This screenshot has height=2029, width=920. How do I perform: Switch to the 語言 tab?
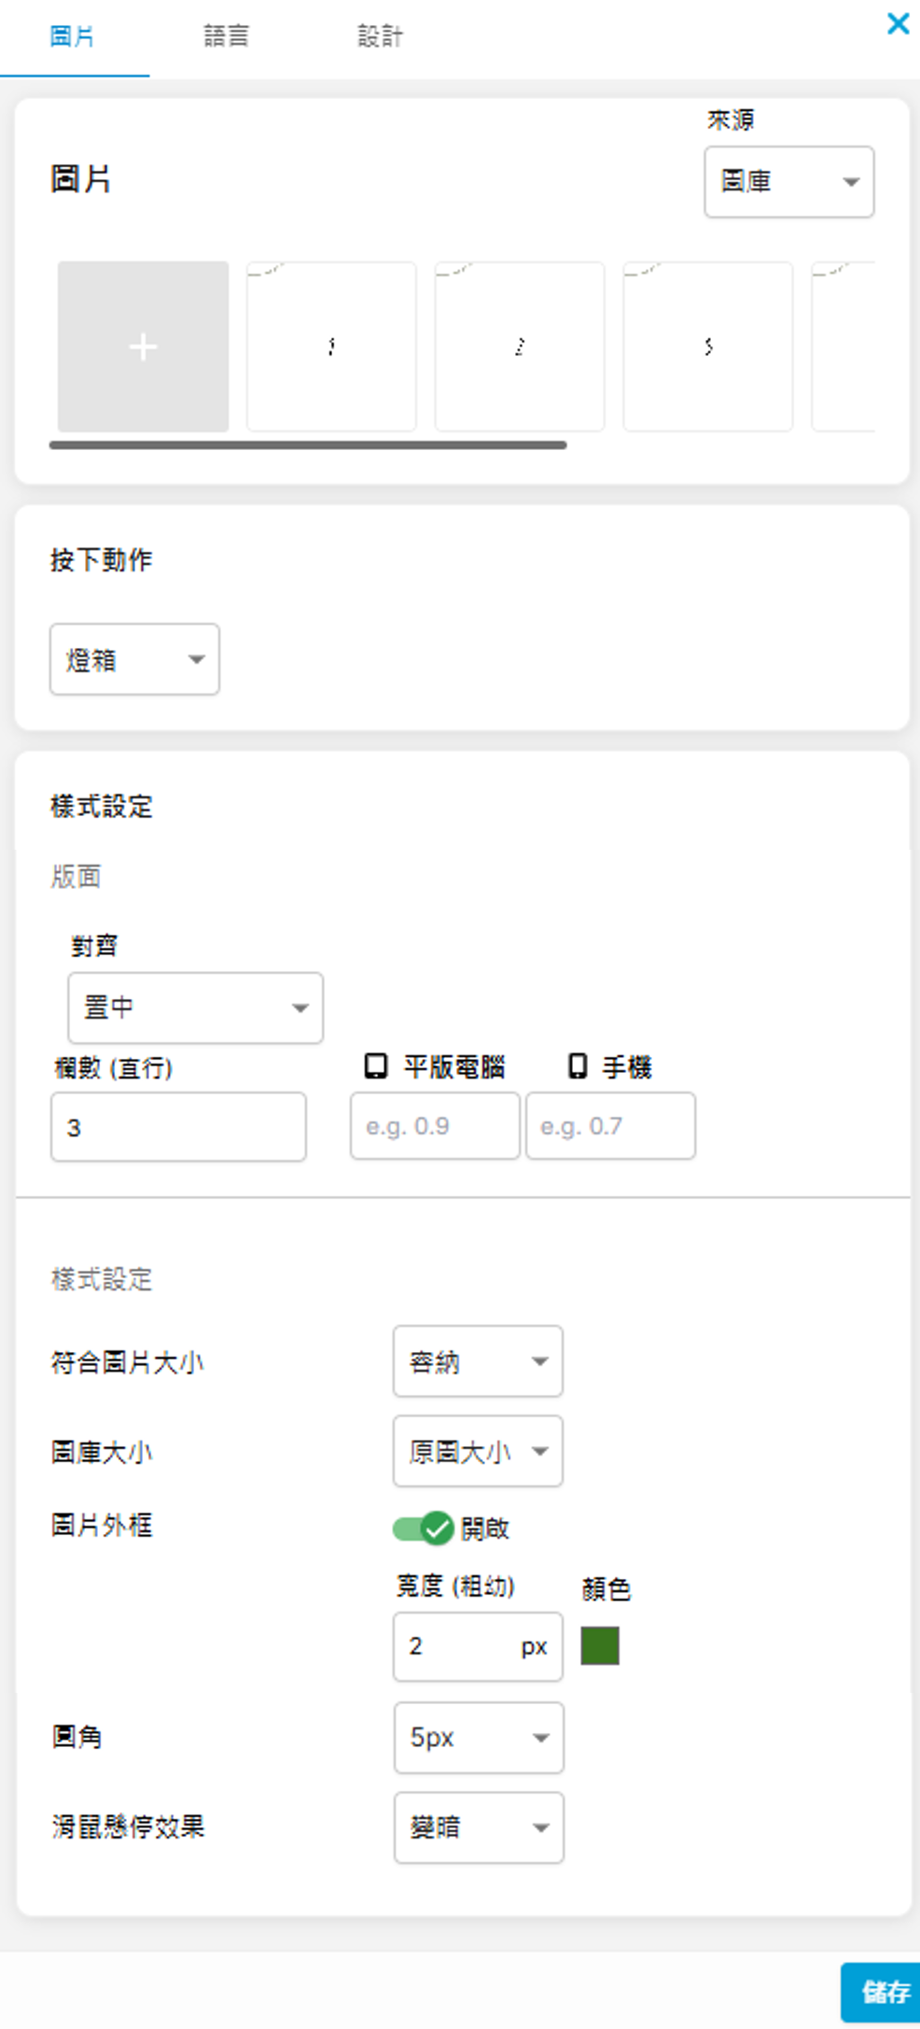pyautogui.click(x=226, y=36)
